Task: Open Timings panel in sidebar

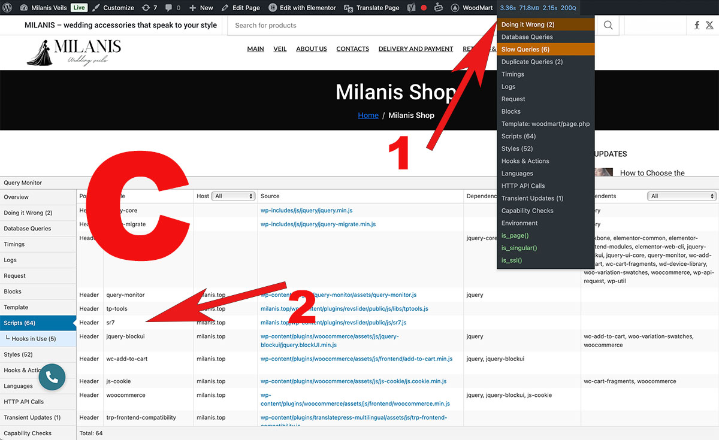Action: pyautogui.click(x=38, y=244)
